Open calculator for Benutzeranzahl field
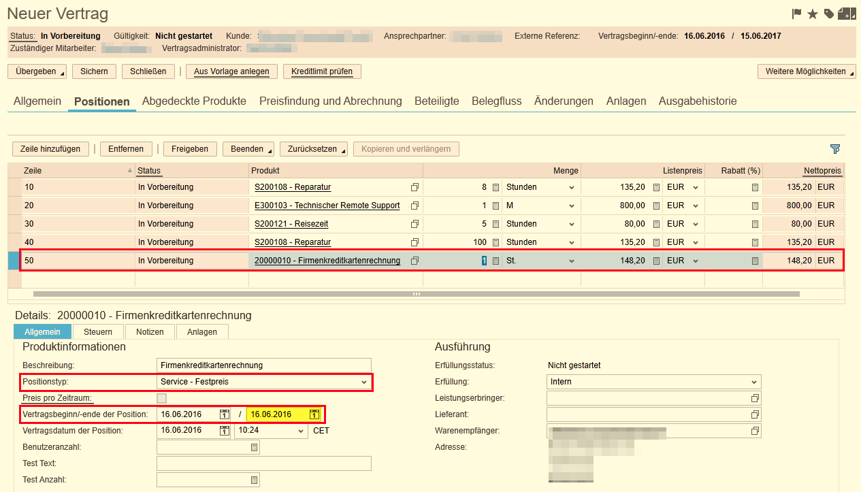The height and width of the screenshot is (492, 861). coord(254,447)
